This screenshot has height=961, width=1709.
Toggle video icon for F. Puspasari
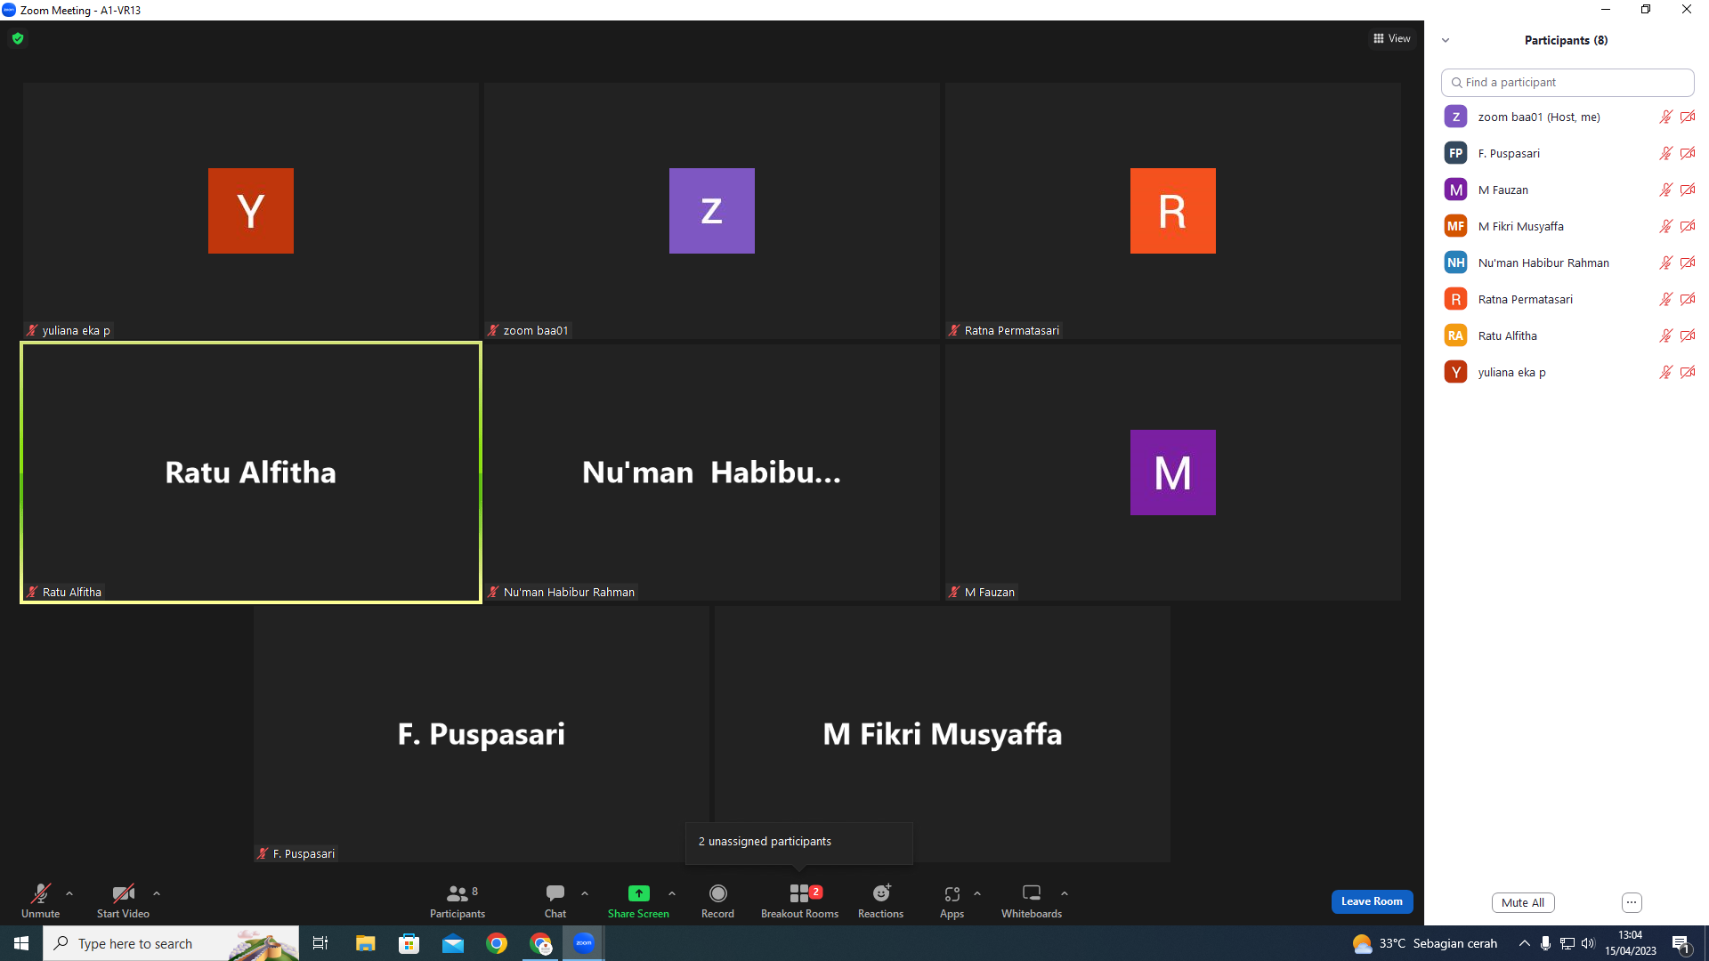click(x=1687, y=153)
